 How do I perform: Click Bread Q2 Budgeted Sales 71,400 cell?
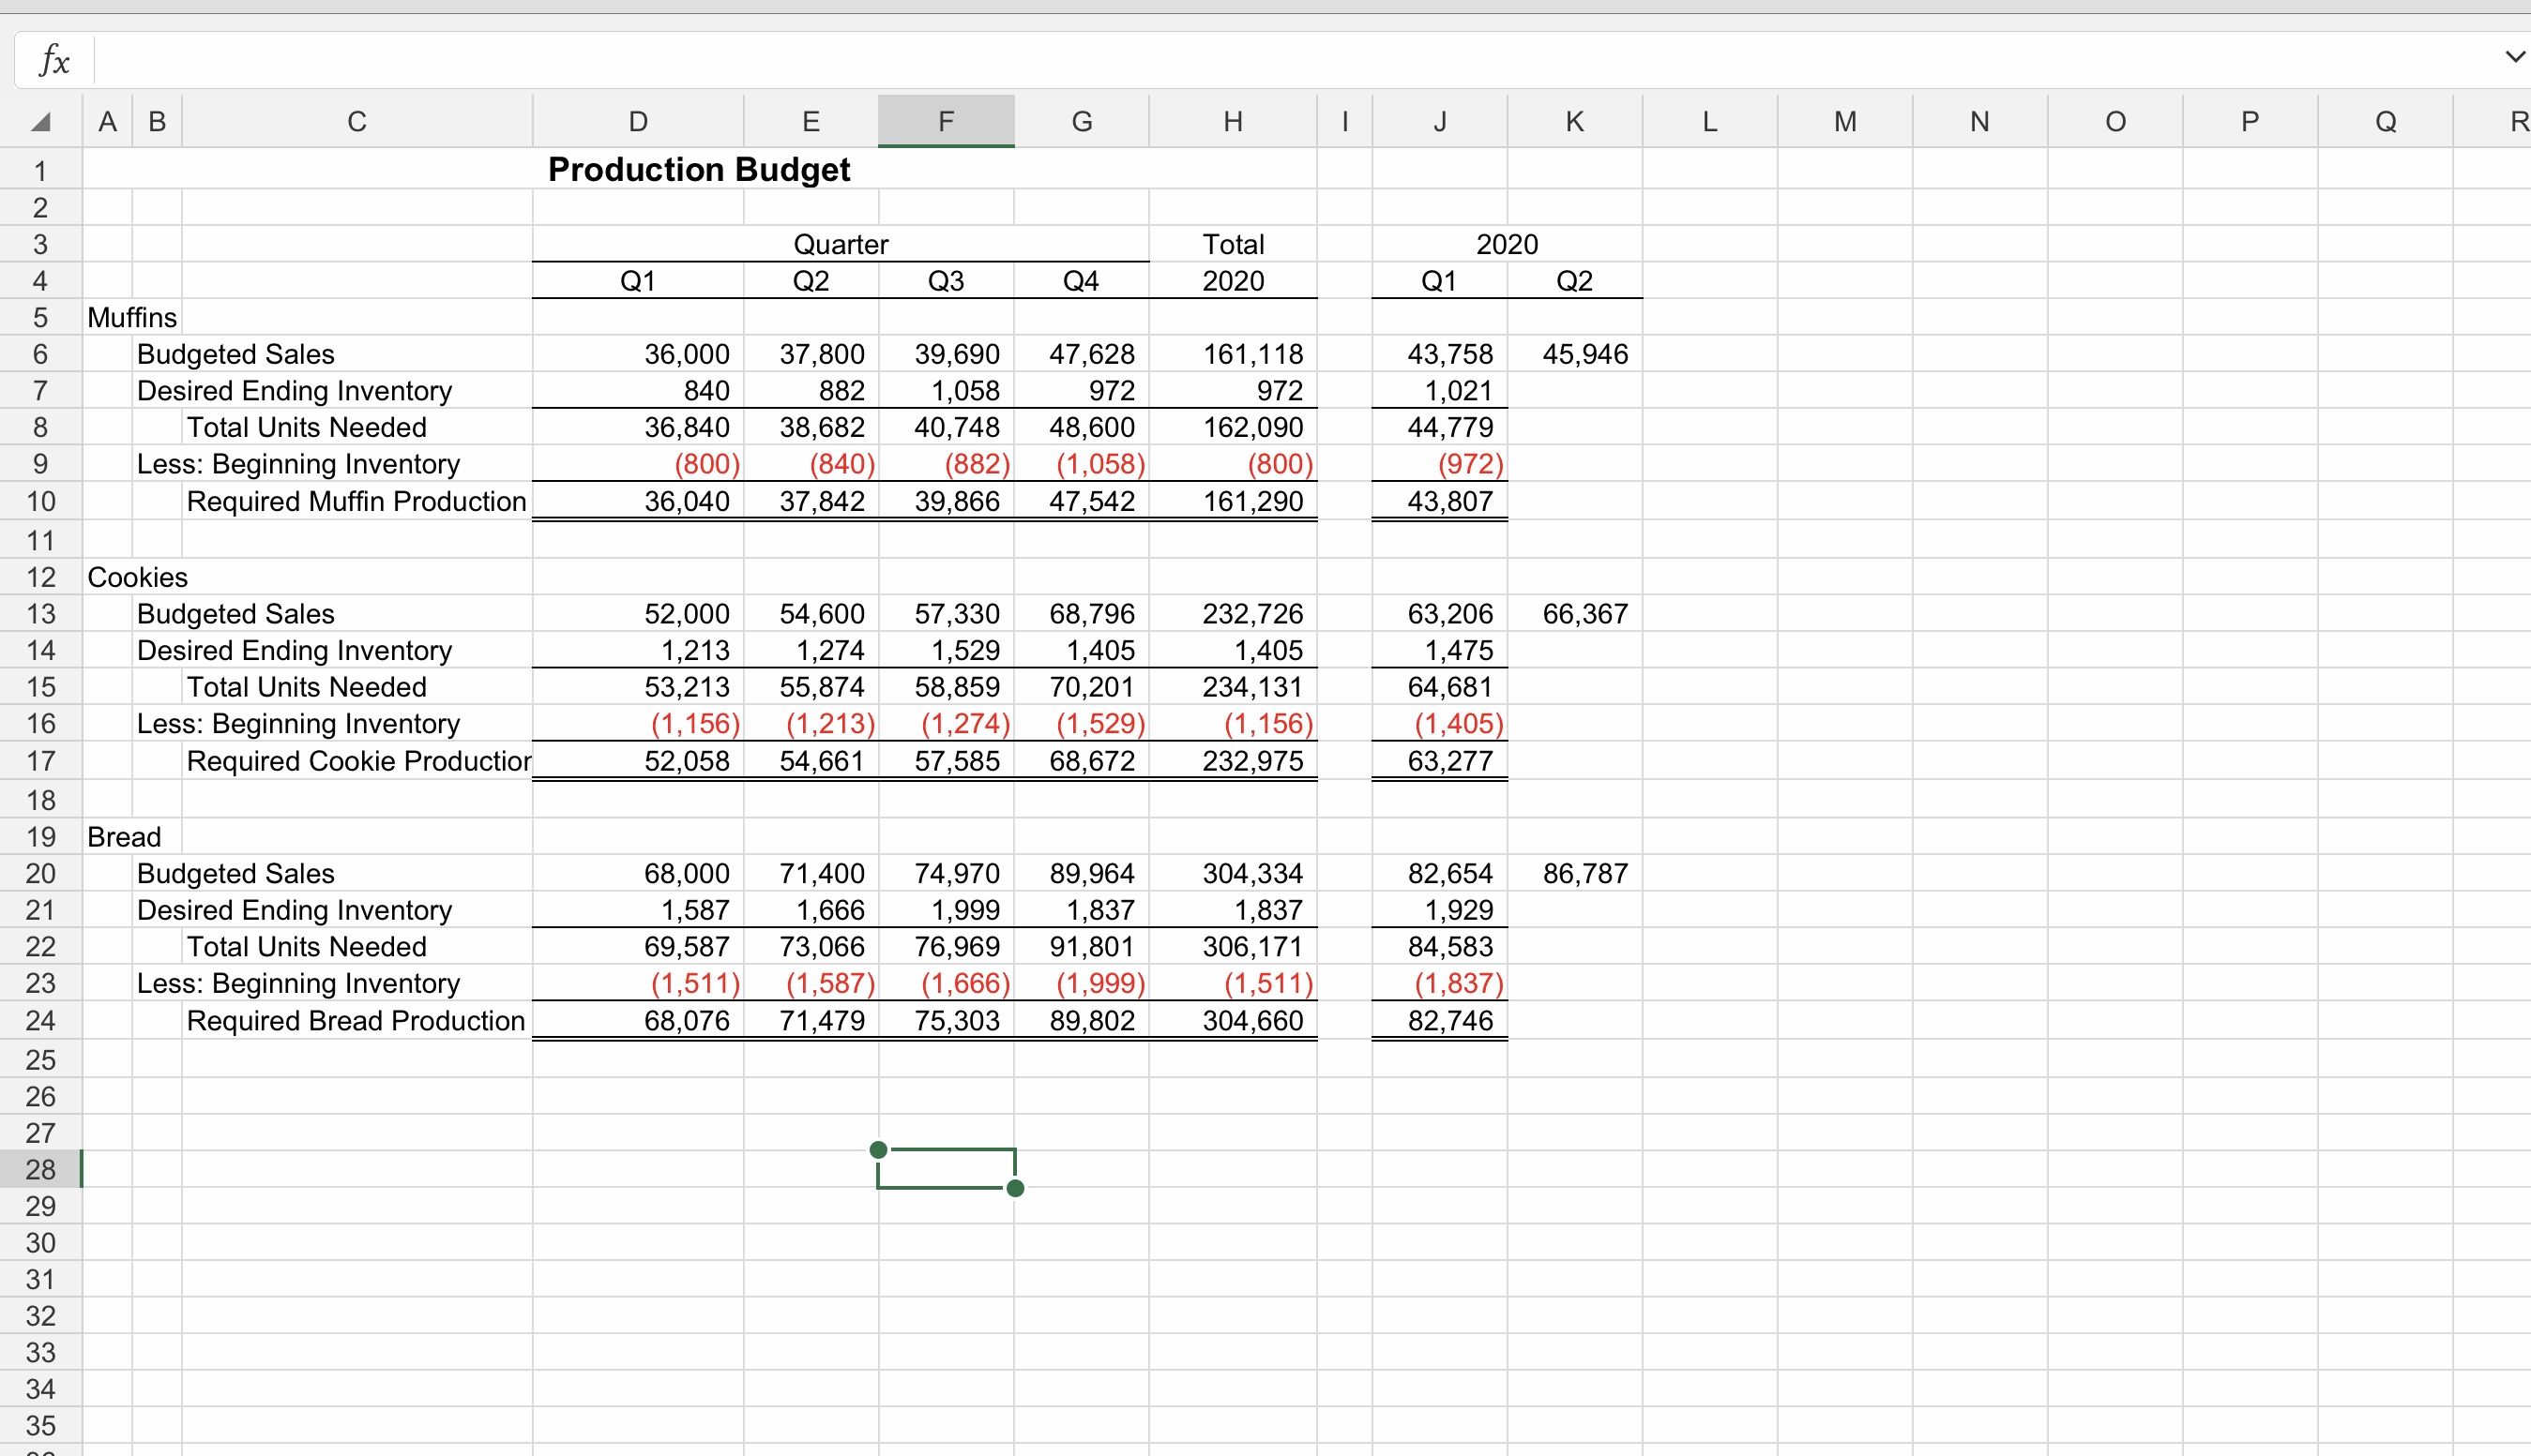tap(822, 873)
